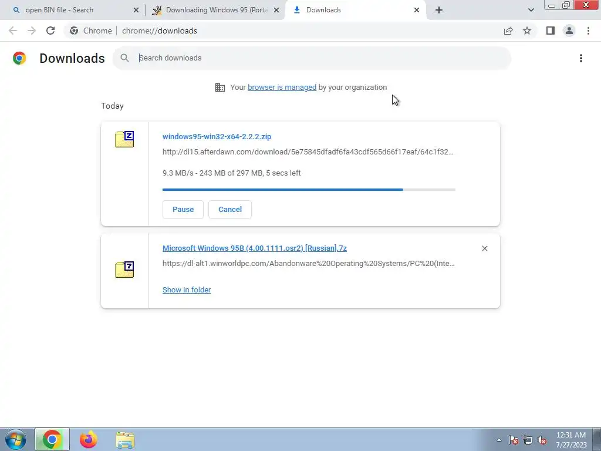Open the Windows Start menu
Viewport: 601px width, 451px height.
(16, 440)
